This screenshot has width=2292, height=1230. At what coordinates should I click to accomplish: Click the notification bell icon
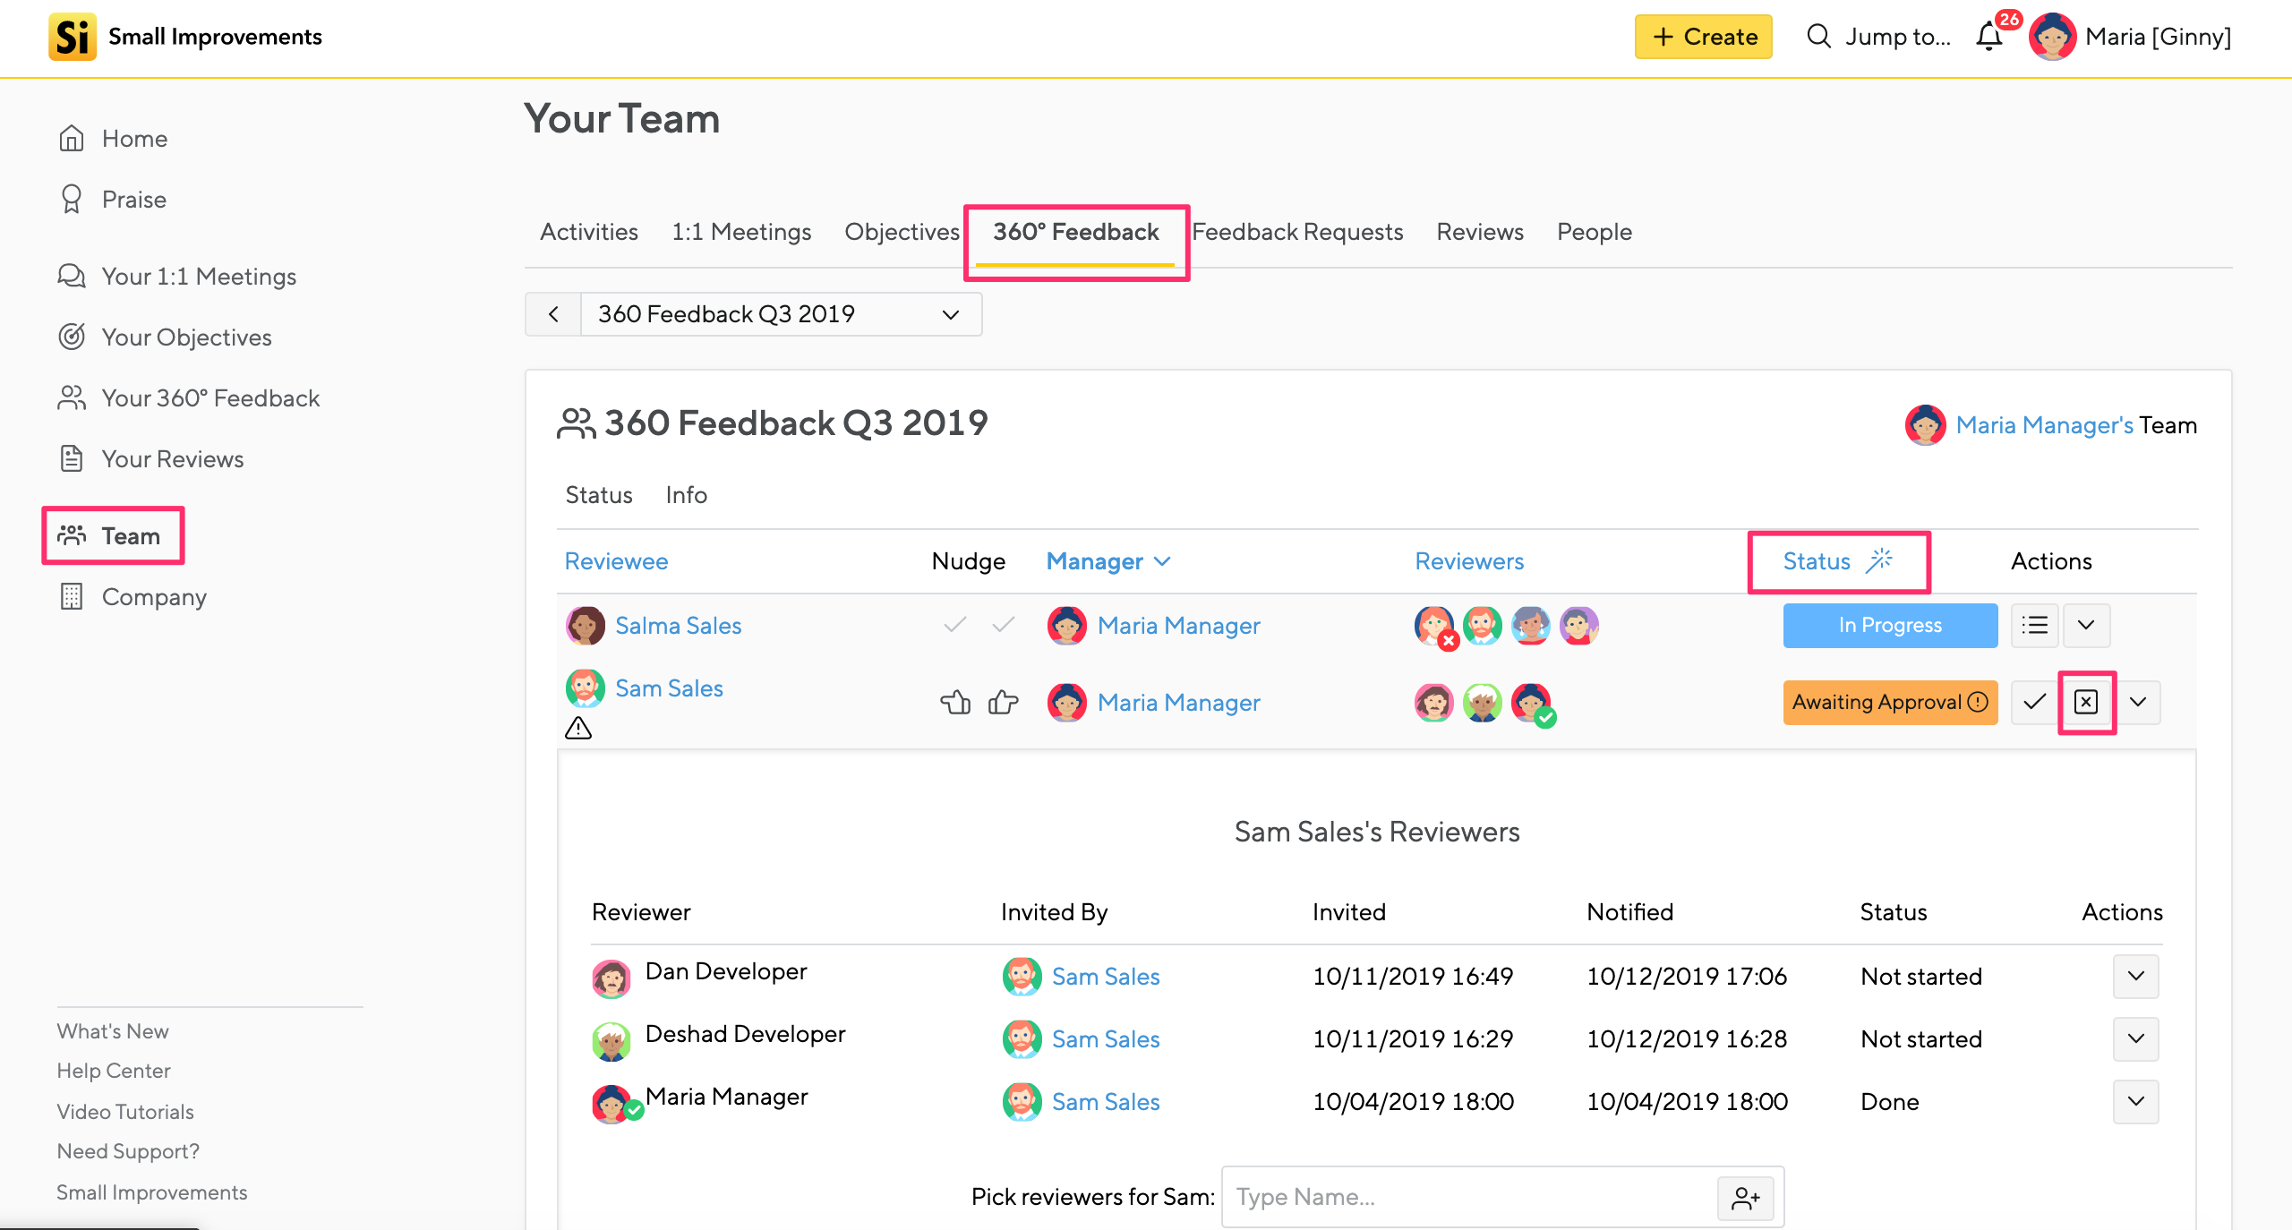pyautogui.click(x=1989, y=37)
